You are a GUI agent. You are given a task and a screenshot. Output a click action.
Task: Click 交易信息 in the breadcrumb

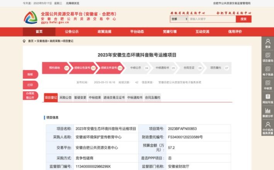tap(42, 41)
